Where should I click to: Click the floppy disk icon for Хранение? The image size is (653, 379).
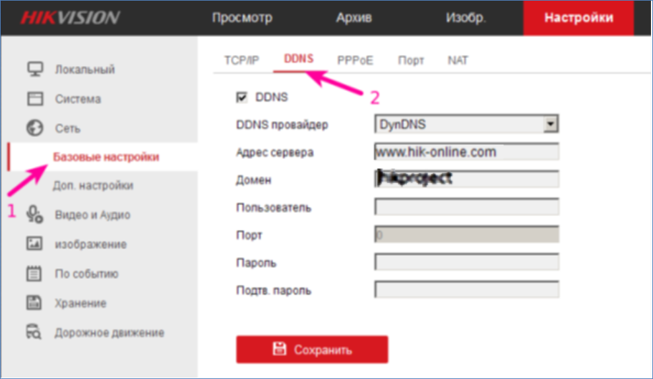point(34,303)
